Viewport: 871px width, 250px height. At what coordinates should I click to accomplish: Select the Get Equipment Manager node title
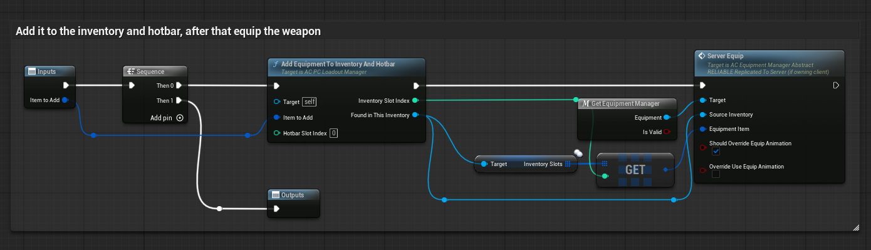pyautogui.click(x=625, y=103)
